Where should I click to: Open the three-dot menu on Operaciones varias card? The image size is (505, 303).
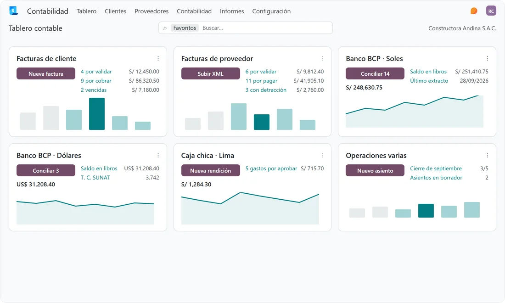point(487,155)
